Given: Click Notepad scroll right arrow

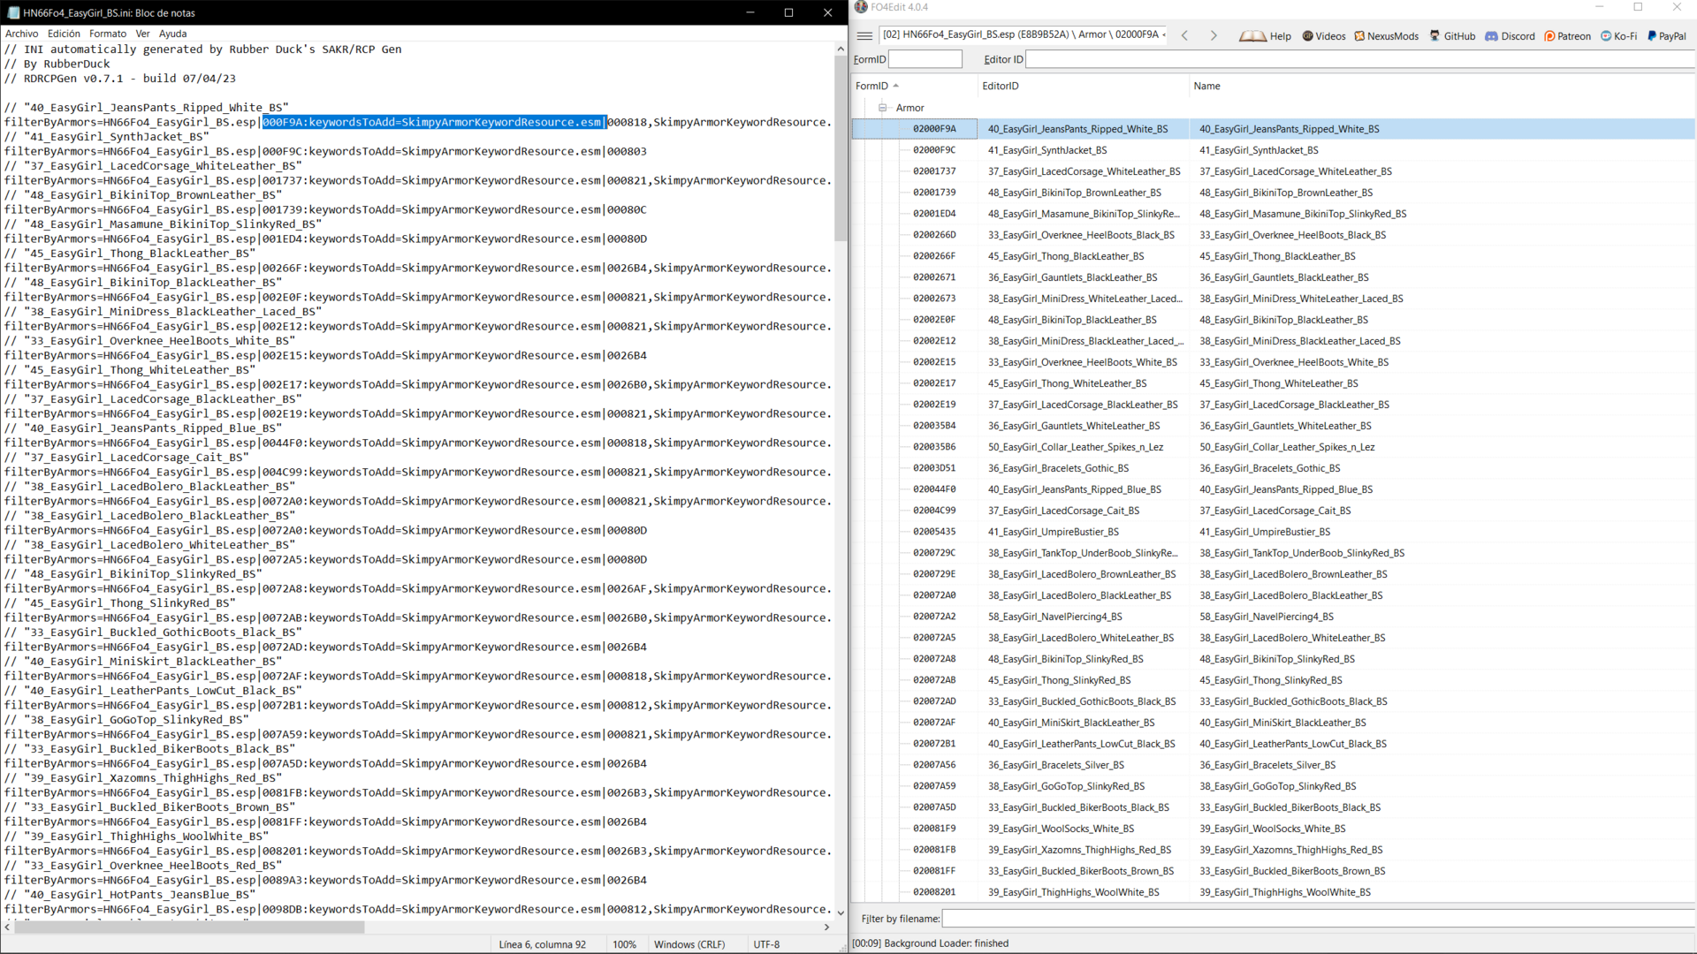Looking at the screenshot, I should pos(826,927).
